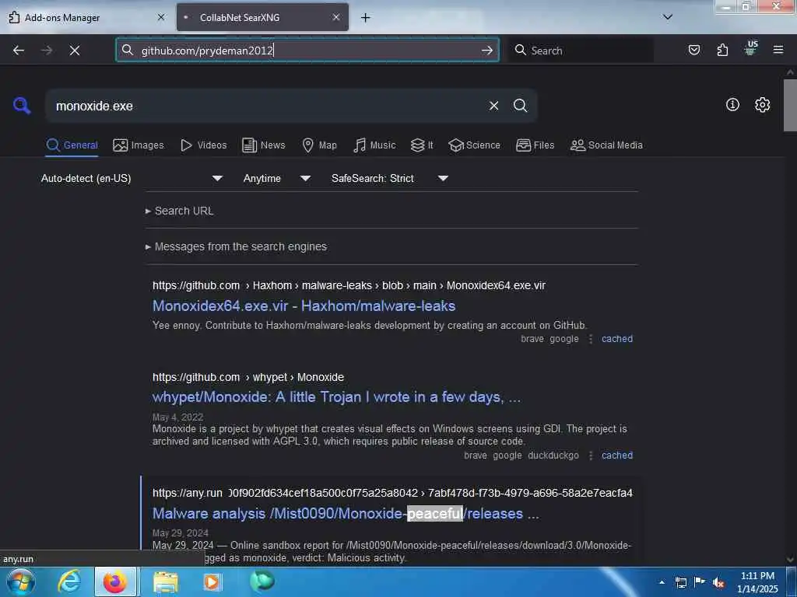This screenshot has width=797, height=597.
Task: Click the SearXNG logo magnifier
Action: pyautogui.click(x=22, y=106)
